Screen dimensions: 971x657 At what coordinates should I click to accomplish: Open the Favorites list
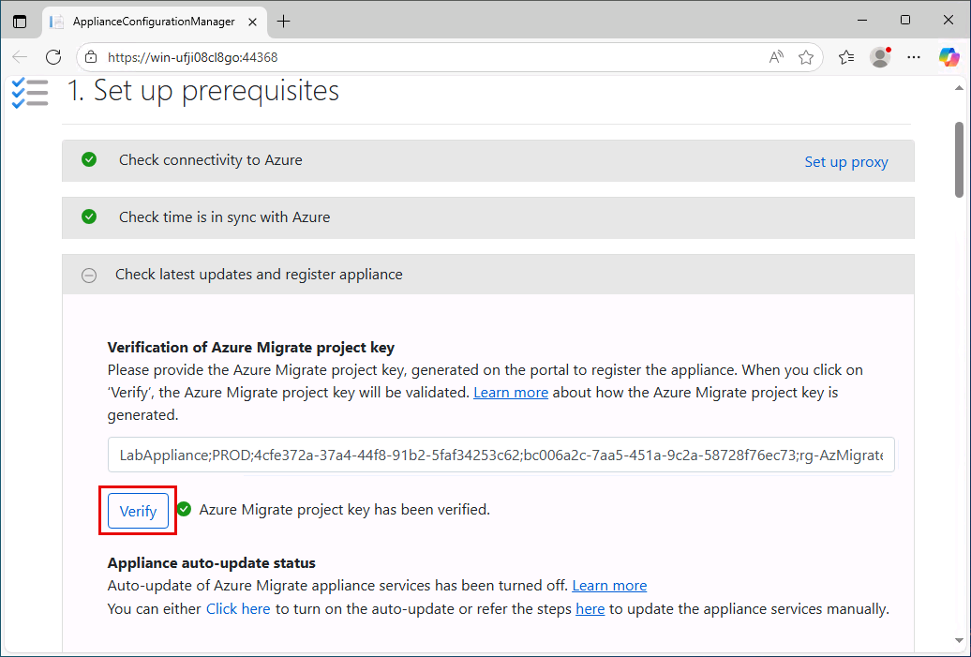(846, 57)
